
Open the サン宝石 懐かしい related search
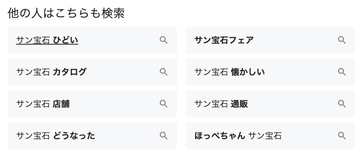229,72
